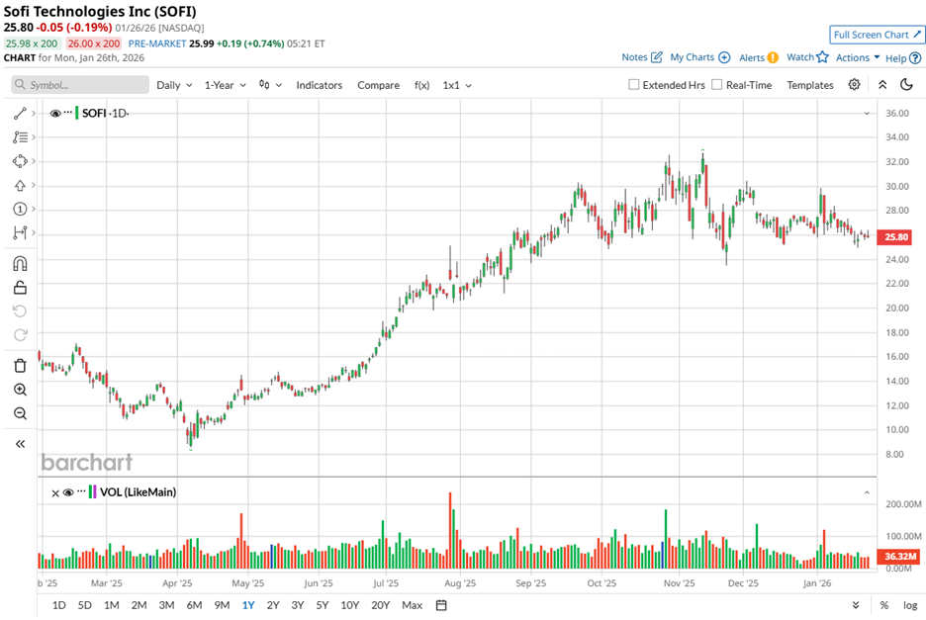Image resolution: width=926 pixels, height=620 pixels.
Task: Collapse the main chart pane chevron
Action: pyautogui.click(x=867, y=113)
